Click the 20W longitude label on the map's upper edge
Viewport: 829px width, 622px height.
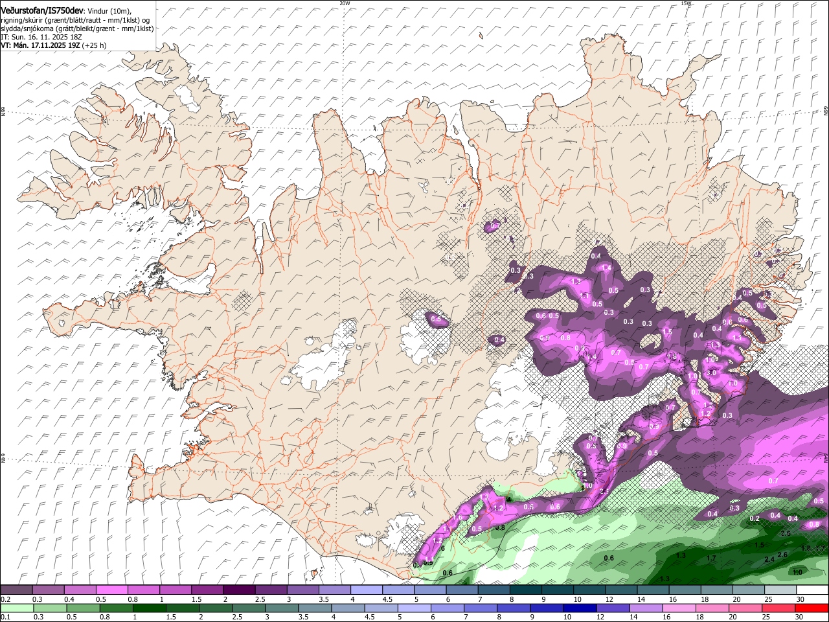pos(345,3)
